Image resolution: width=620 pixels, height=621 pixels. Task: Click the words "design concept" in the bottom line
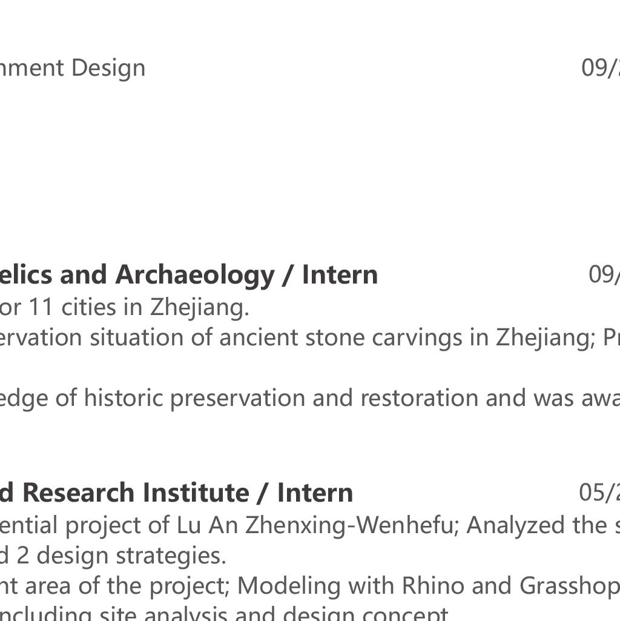click(x=364, y=613)
